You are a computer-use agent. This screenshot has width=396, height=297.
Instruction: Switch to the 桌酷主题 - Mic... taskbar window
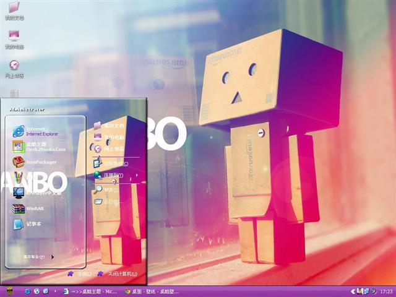click(90, 291)
